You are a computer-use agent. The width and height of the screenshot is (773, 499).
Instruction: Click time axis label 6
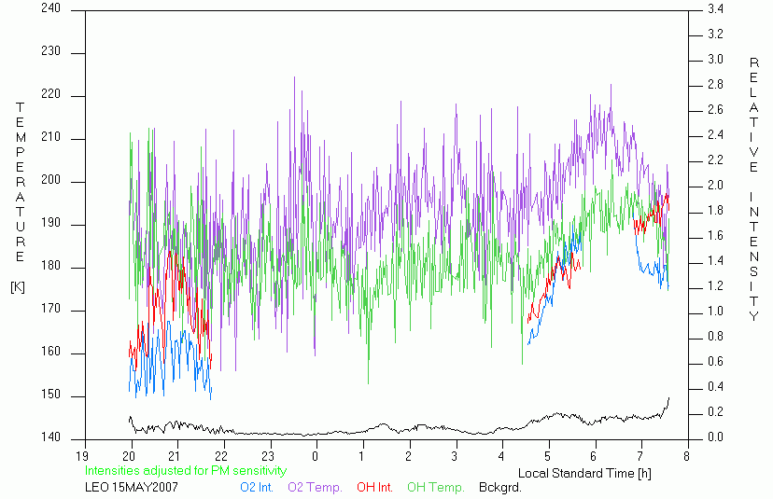pyautogui.click(x=594, y=456)
